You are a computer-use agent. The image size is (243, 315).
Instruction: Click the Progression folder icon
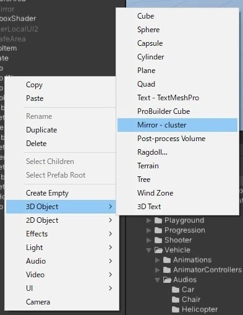(158, 230)
